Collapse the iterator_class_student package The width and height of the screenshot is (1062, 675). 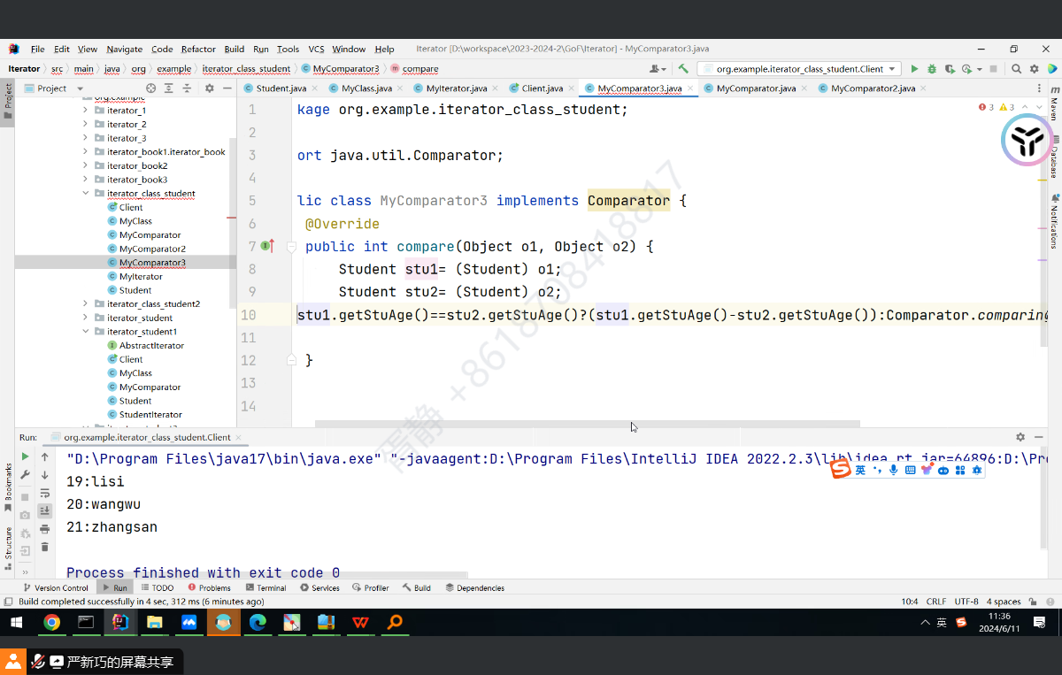[x=87, y=194]
